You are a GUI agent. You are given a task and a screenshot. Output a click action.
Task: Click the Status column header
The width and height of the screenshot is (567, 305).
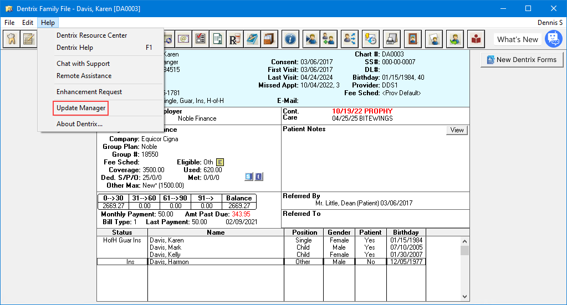click(x=122, y=232)
